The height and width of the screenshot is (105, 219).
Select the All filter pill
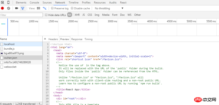(x=70, y=15)
